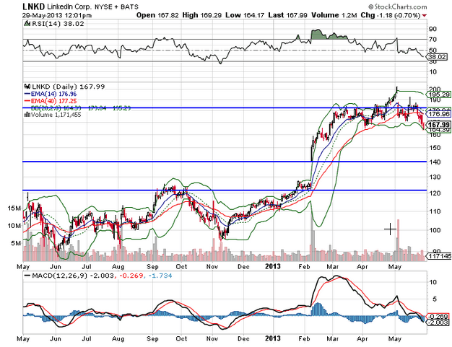Viewport: 452px width, 347px height.
Task: Click the blue horizontal line at 140 level
Action: coord(225,162)
